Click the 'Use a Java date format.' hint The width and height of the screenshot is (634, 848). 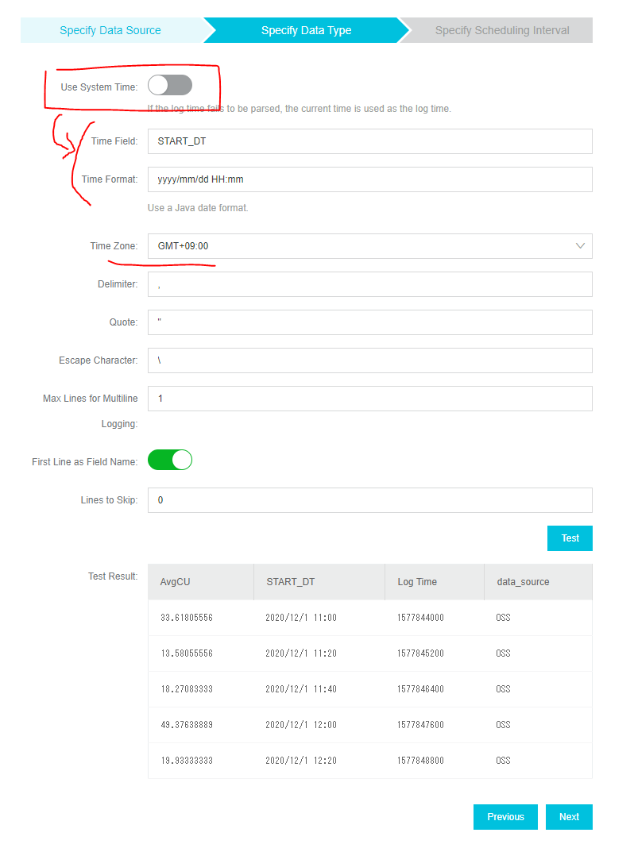pos(198,208)
